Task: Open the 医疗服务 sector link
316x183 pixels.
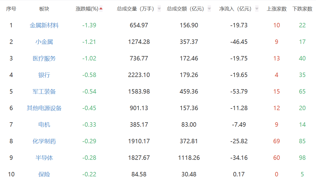Action: point(44,59)
